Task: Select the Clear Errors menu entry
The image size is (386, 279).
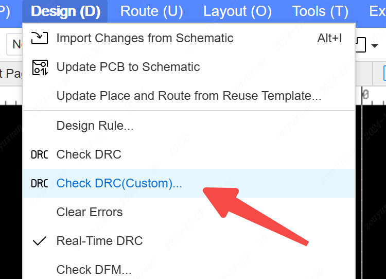Action: (90, 212)
